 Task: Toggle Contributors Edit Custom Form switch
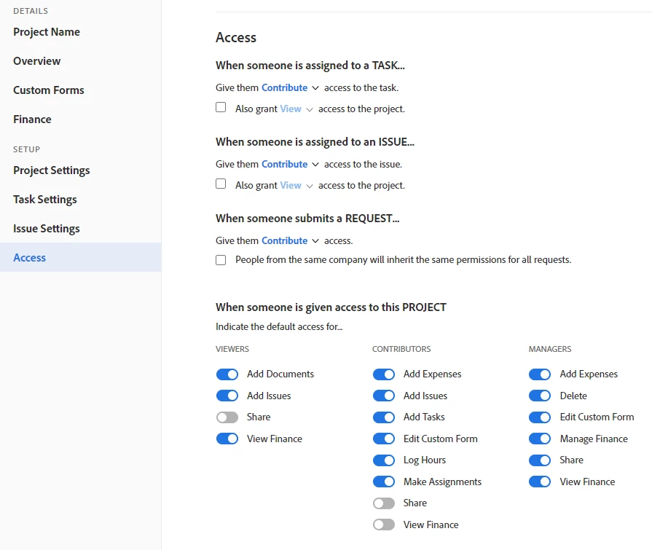[384, 439]
